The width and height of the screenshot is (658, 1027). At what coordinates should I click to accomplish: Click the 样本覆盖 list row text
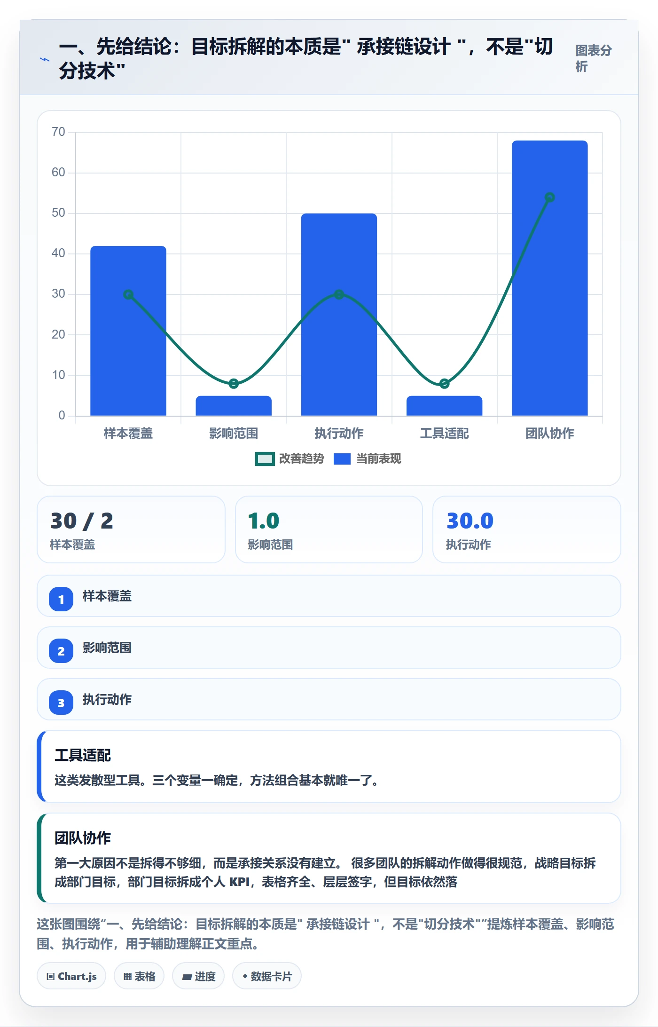tap(107, 596)
